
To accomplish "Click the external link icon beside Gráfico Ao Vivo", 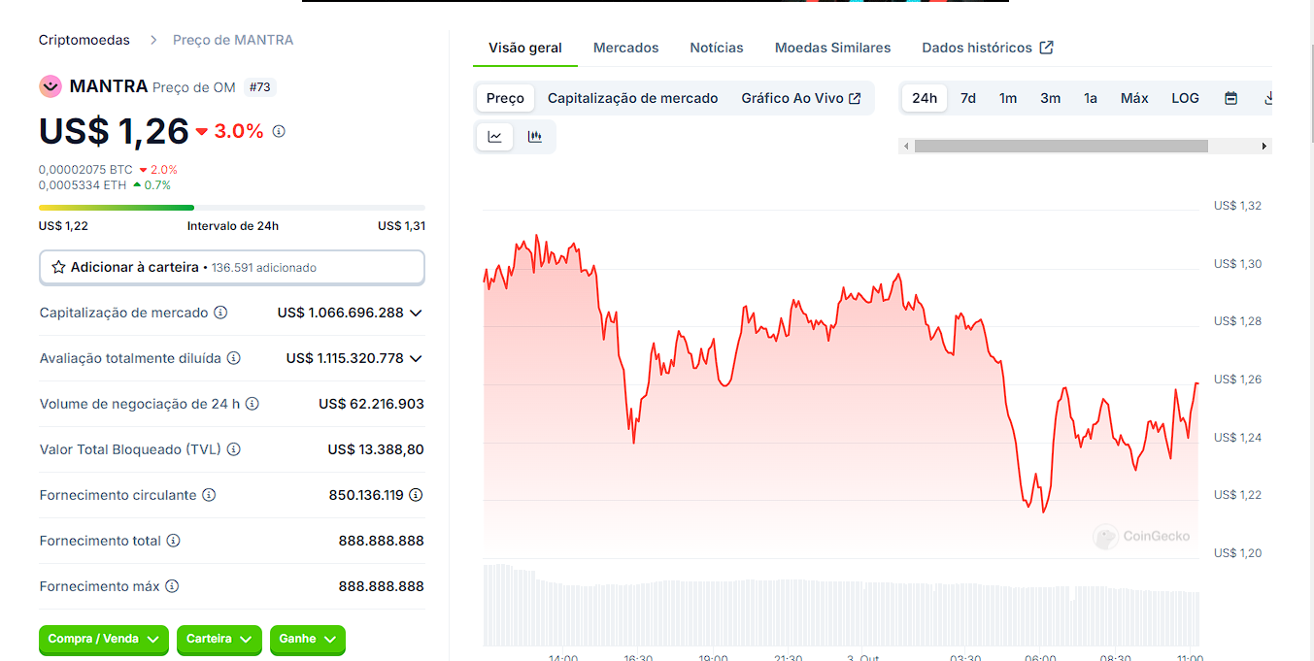I will pyautogui.click(x=857, y=97).
